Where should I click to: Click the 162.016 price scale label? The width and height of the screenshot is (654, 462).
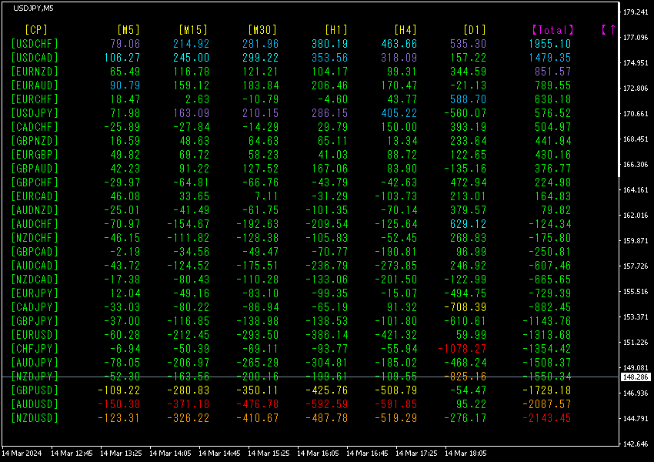[x=636, y=216]
